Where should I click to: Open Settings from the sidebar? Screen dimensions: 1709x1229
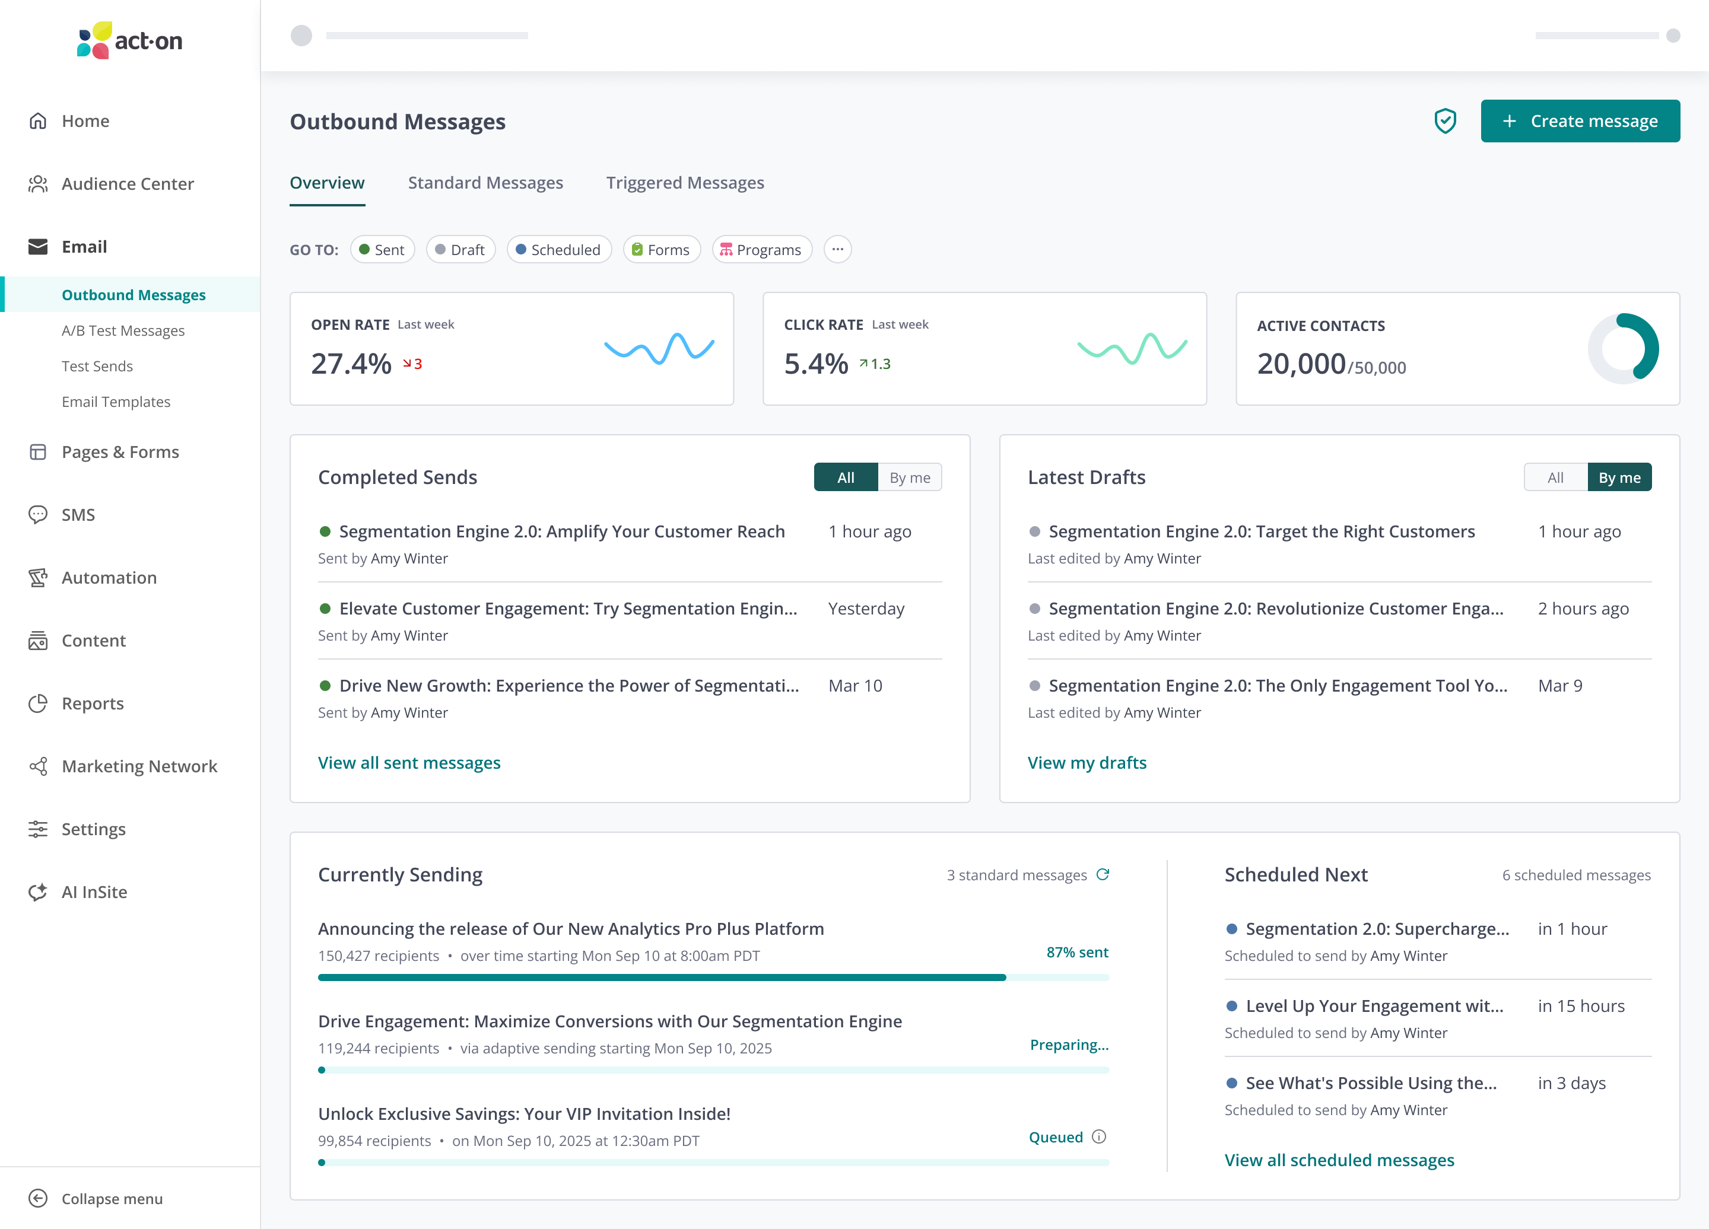coord(77,829)
